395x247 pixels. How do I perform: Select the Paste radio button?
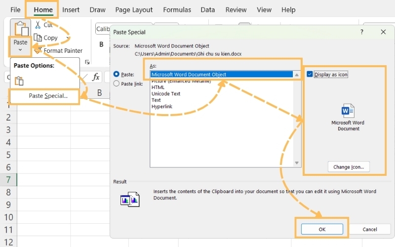tap(117, 75)
